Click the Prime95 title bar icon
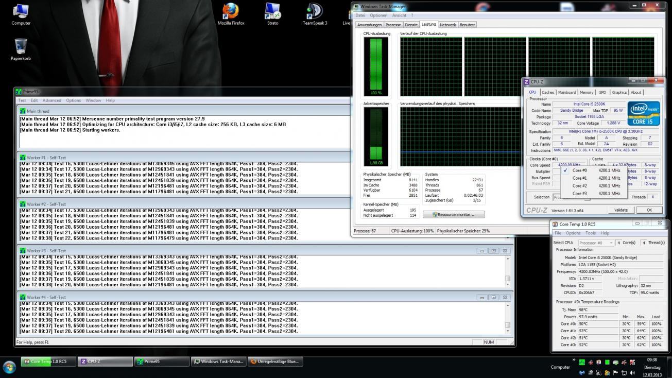The width and height of the screenshot is (672, 378). (19, 92)
